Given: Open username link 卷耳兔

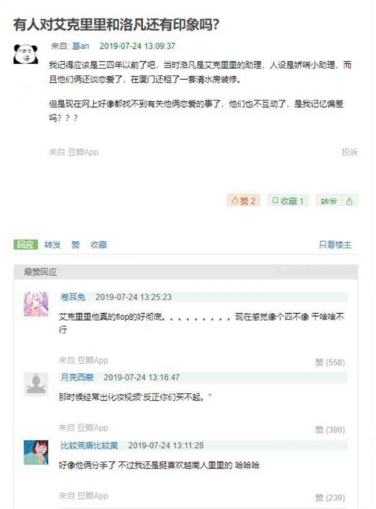Looking at the screenshot, I should tap(73, 297).
